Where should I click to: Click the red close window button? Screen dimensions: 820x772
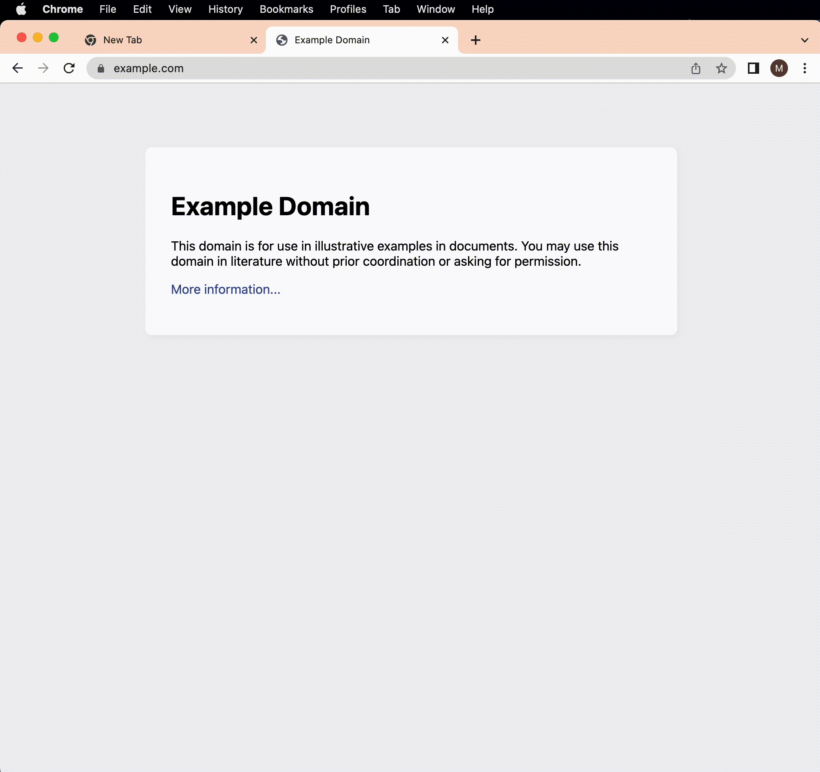click(x=22, y=38)
